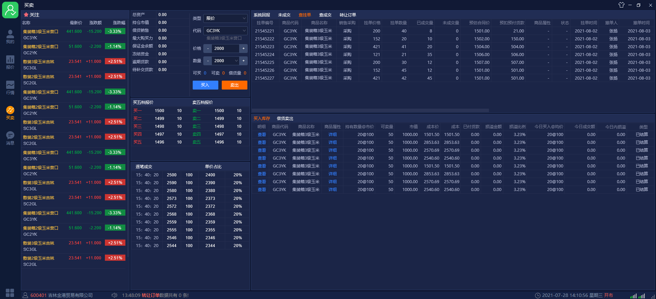656x299 pixels.
Task: Click the star icon beside 关注
Action: click(26, 15)
